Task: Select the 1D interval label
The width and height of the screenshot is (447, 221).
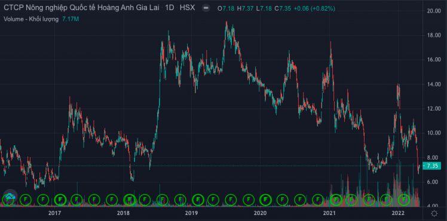Action: coord(170,8)
